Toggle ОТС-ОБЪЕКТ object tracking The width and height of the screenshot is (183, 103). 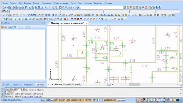click(x=72, y=100)
